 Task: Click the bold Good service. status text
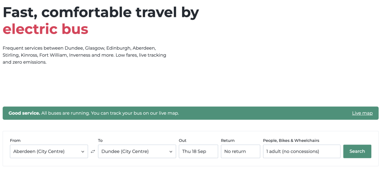pyautogui.click(x=24, y=113)
